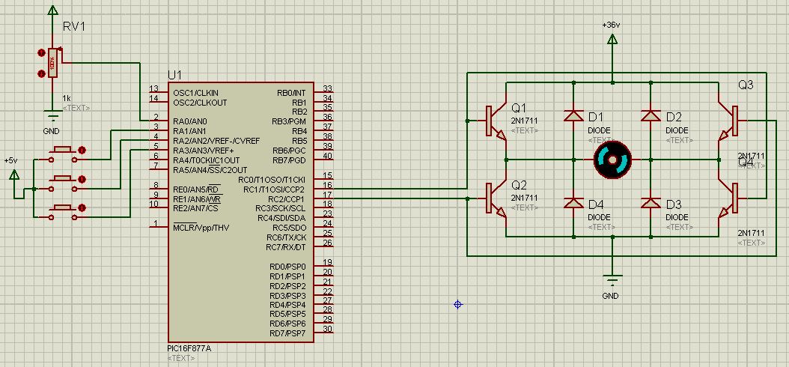Toggle the bottom push button's red actuator
789x367 pixels.
[x=82, y=208]
